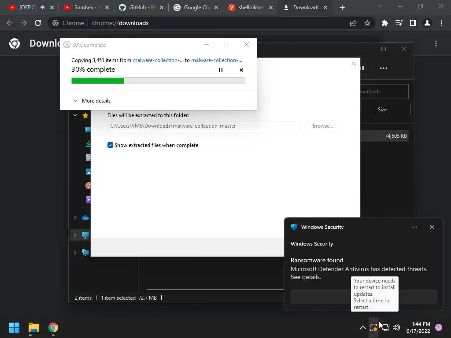Viewport: 451px width, 338px height.
Task: Select This PC in navigation pane
Action: coord(85,235)
